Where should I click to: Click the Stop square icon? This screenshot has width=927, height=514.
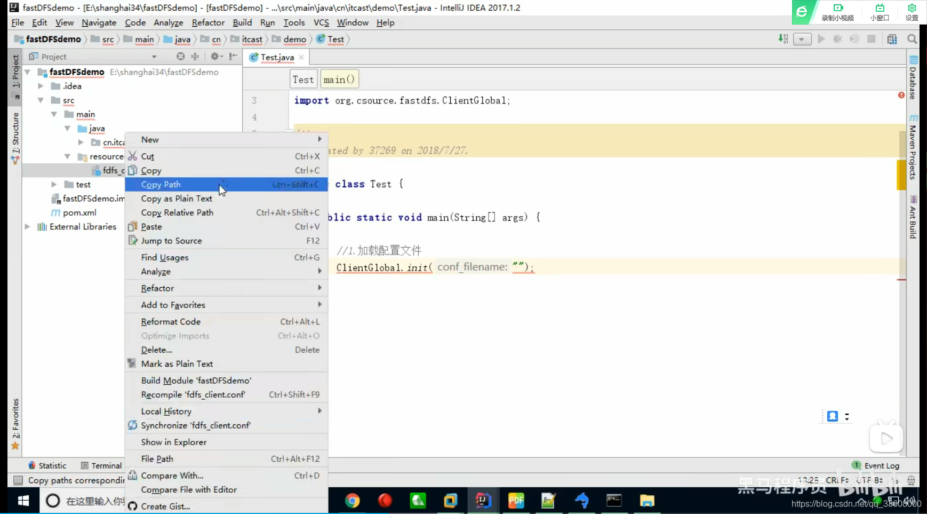pos(872,39)
